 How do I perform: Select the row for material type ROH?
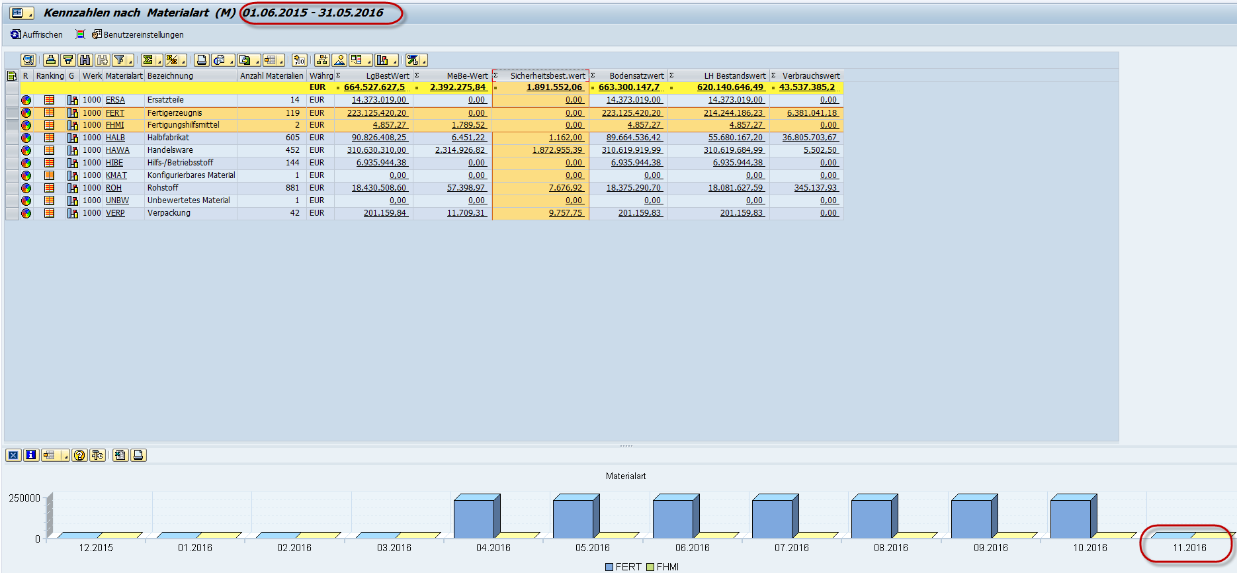pyautogui.click(x=12, y=188)
